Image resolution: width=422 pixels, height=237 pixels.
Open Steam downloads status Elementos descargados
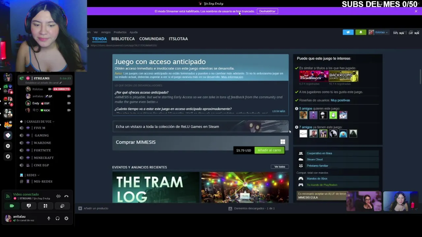[252, 208]
